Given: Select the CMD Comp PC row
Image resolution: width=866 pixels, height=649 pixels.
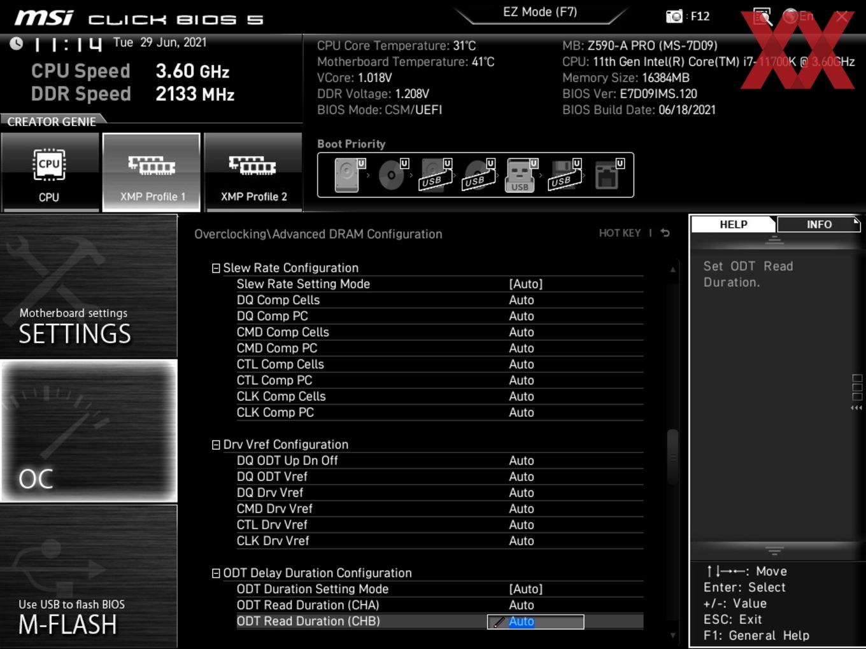Looking at the screenshot, I should 440,348.
